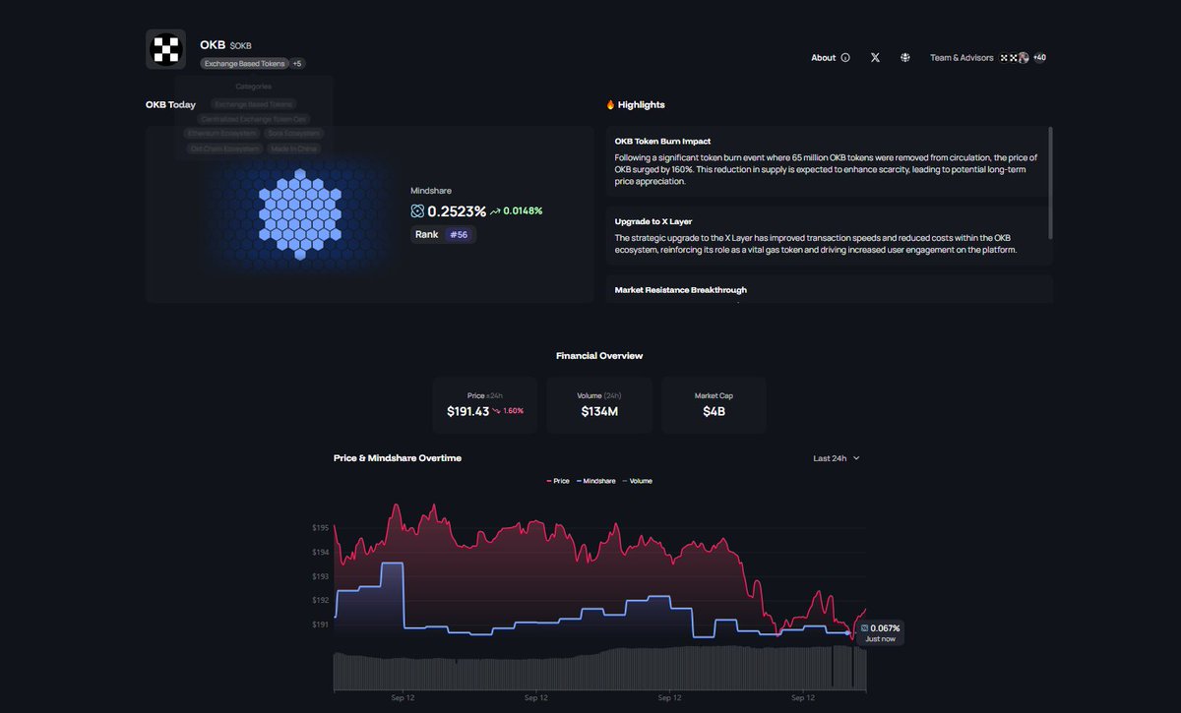Select Sora Ecosystem category in popup
1181x713 pixels.
[x=293, y=133]
